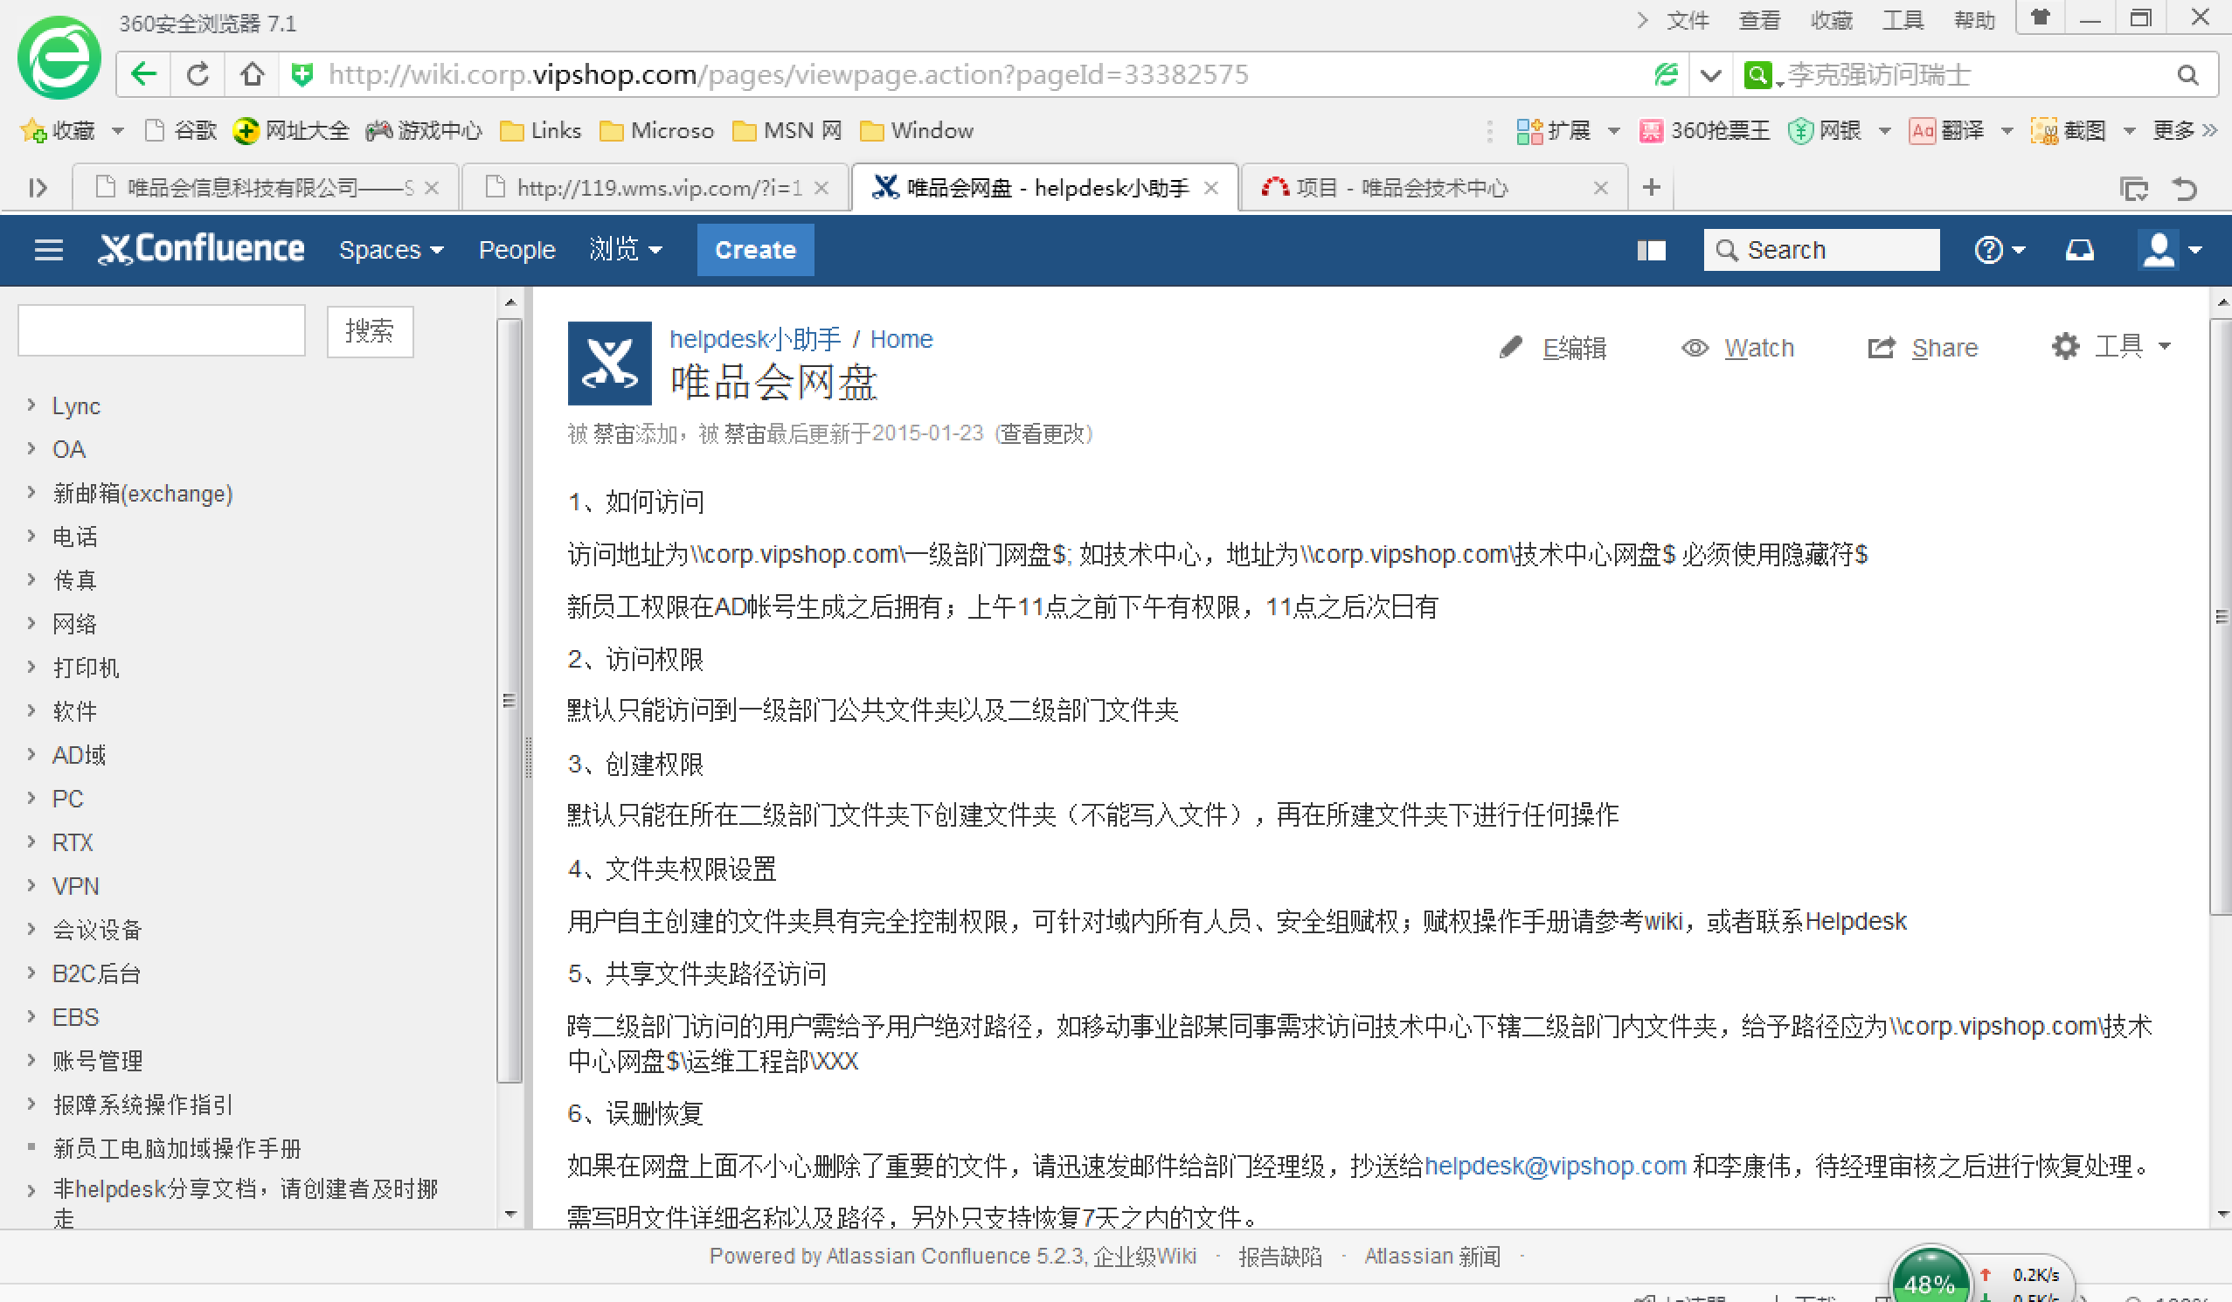Open the user profile avatar menu
The height and width of the screenshot is (1302, 2232).
(x=2169, y=250)
